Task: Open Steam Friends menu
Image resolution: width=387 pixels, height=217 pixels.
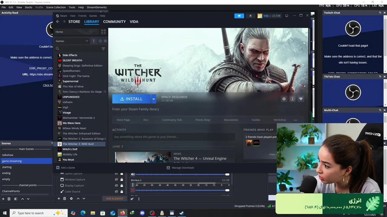Action: pyautogui.click(x=82, y=16)
